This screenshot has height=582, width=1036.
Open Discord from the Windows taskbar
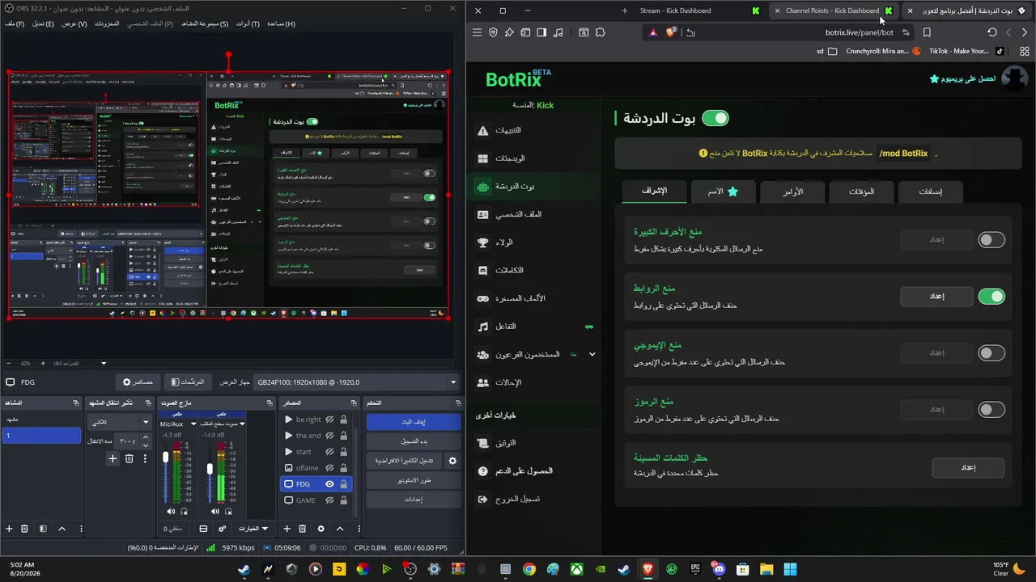click(719, 569)
